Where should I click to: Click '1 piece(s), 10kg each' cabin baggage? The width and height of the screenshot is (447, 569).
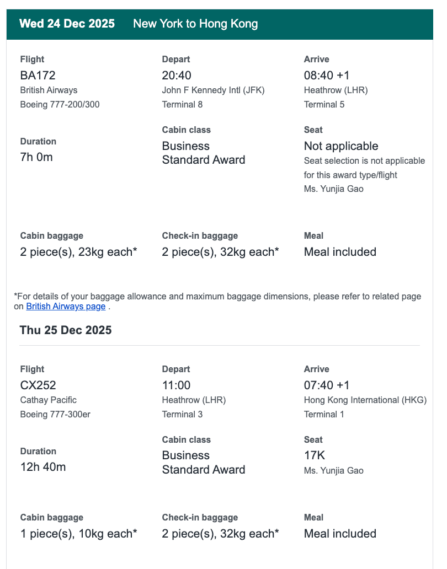tap(78, 534)
